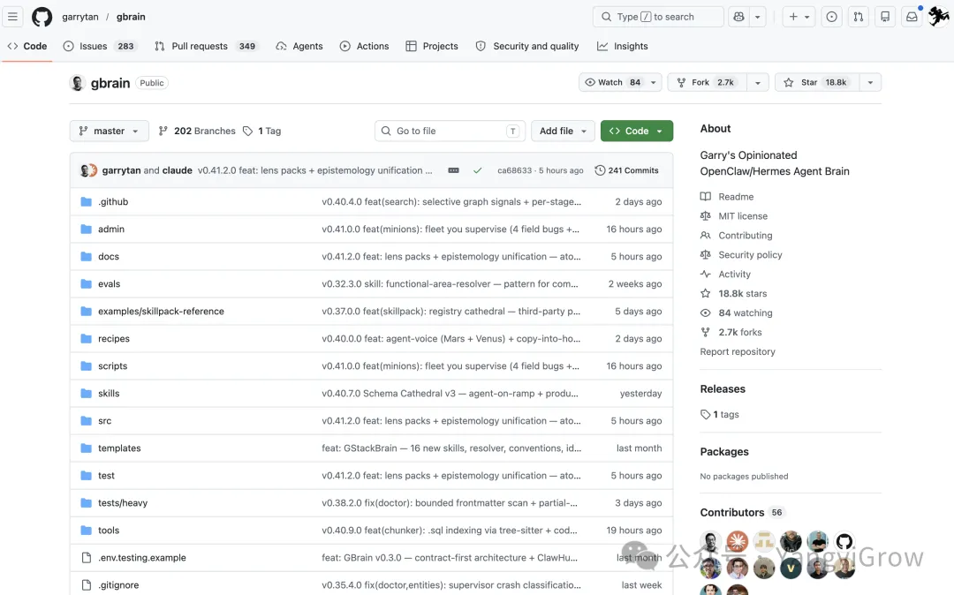Viewport: 954px width, 595px height.
Task: Click the .gitignore file icon
Action: pyautogui.click(x=87, y=584)
